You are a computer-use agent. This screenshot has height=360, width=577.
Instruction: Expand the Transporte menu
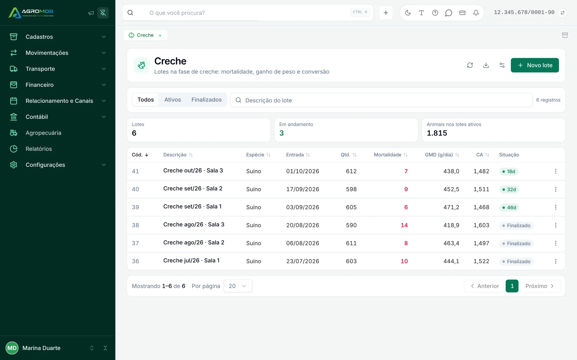tap(58, 69)
